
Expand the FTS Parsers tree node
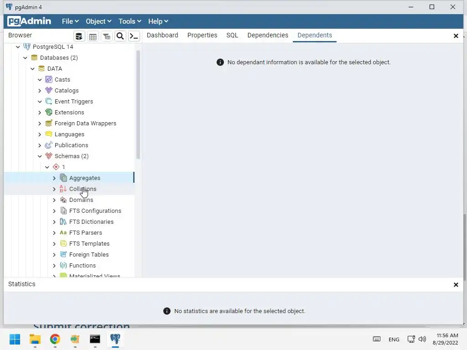click(54, 233)
